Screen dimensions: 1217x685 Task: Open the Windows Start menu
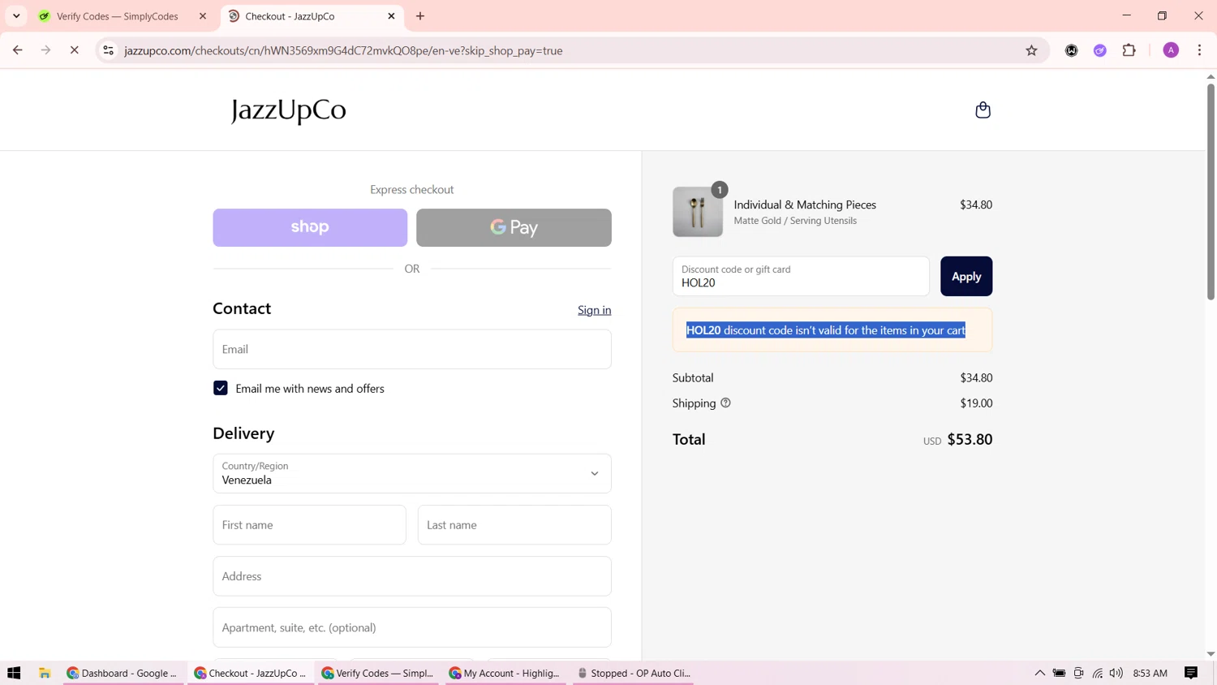click(14, 673)
